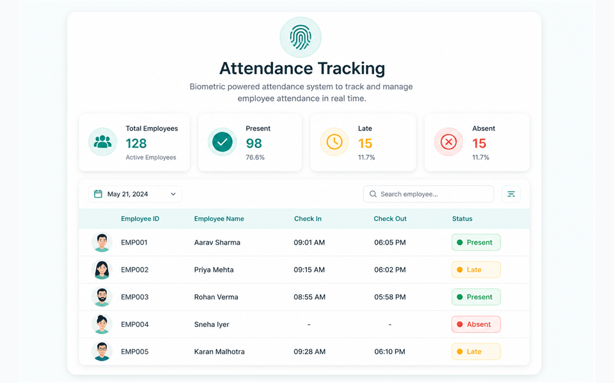This screenshot has height=383, width=614.
Task: Click Priya Mehta's avatar
Action: (102, 269)
